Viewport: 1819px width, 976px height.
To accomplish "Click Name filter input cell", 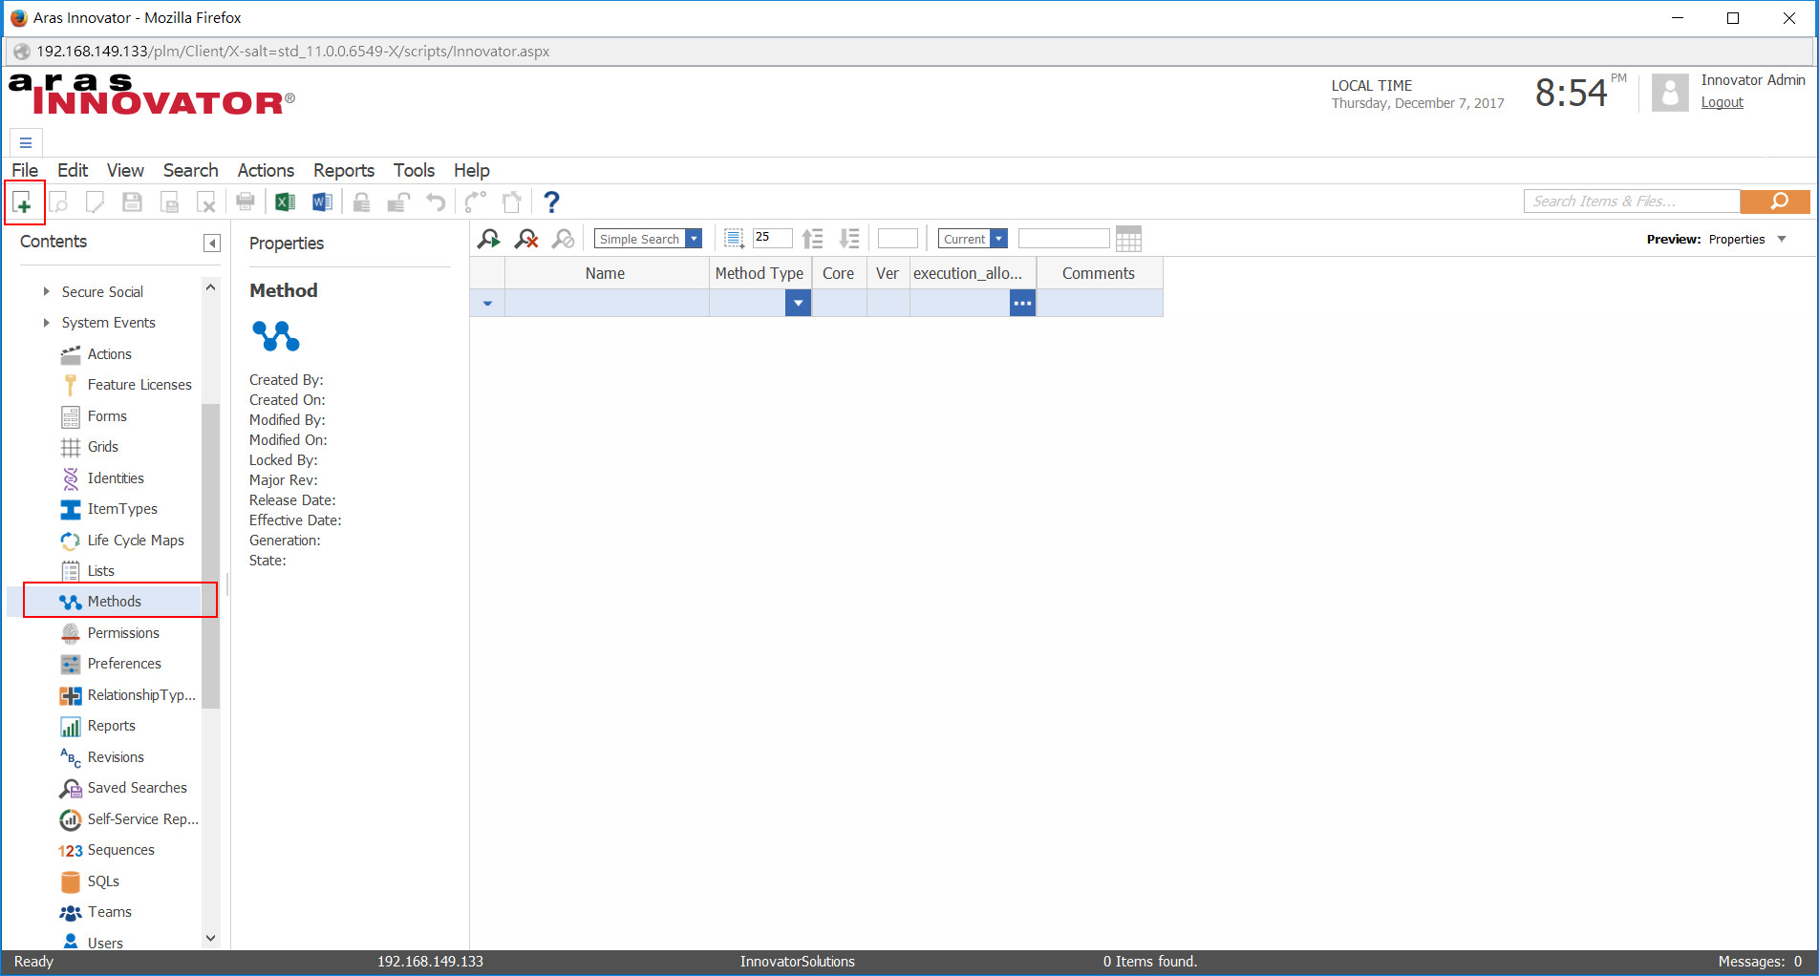I will (607, 304).
